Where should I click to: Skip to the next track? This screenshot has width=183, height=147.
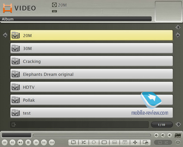tap(44, 142)
